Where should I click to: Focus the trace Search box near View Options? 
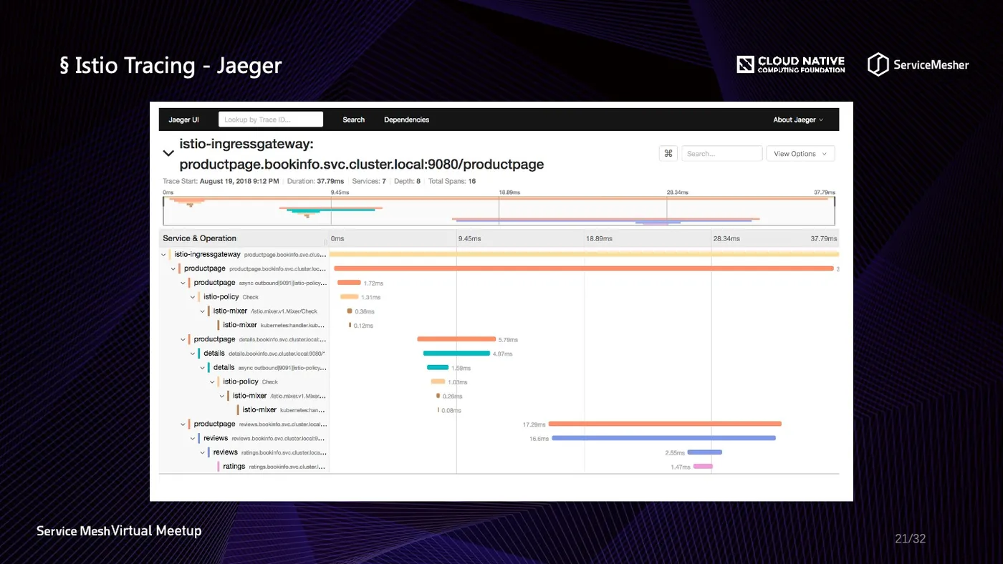click(x=721, y=153)
